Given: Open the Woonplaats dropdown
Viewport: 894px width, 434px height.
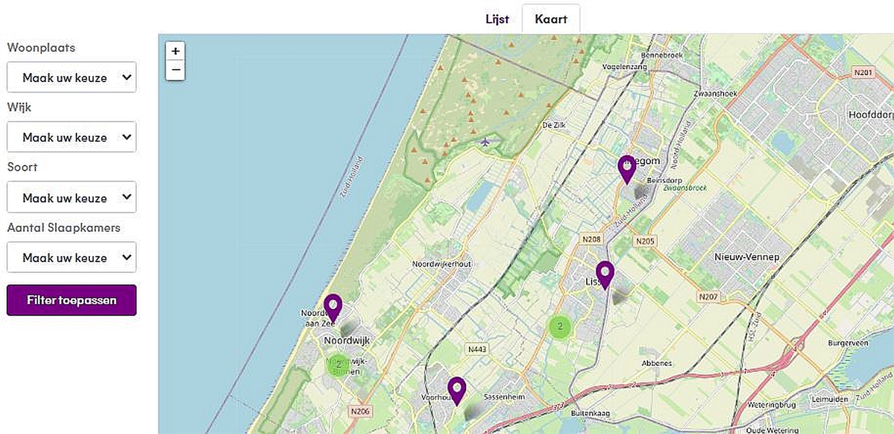Looking at the screenshot, I should coord(72,78).
